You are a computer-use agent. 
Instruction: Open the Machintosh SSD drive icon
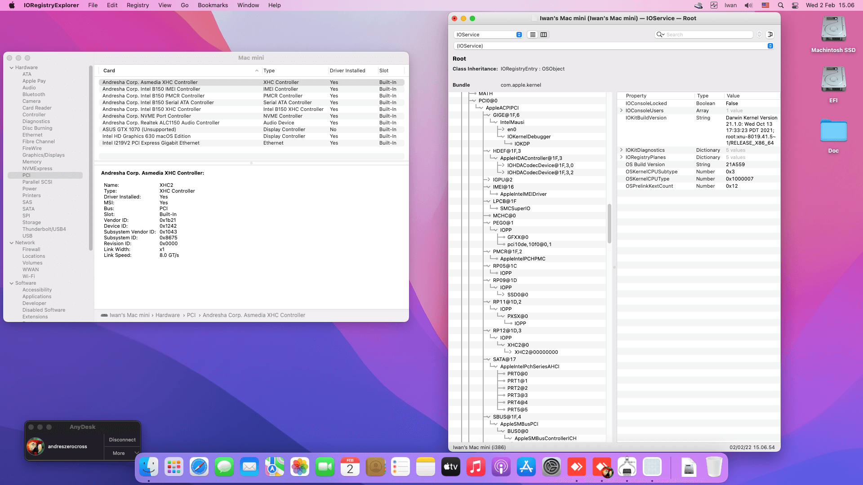[833, 29]
